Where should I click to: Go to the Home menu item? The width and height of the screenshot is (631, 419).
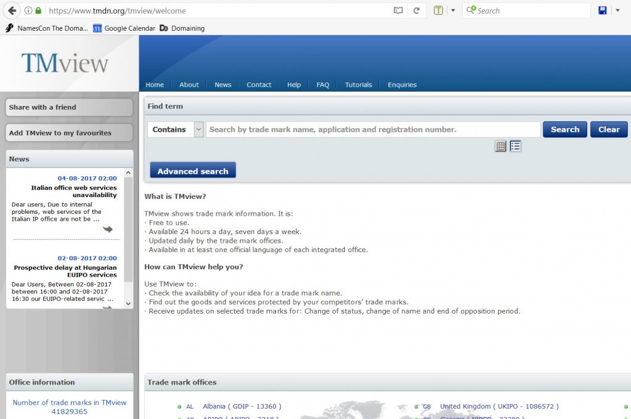pos(155,85)
